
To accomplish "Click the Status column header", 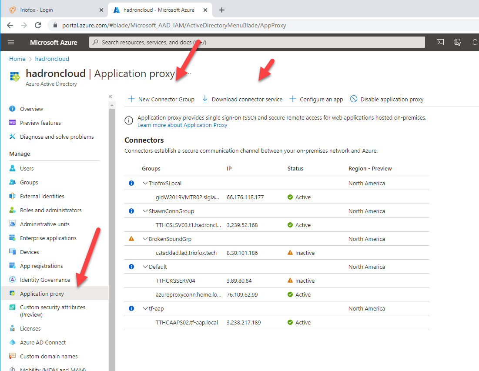I will pyautogui.click(x=295, y=169).
